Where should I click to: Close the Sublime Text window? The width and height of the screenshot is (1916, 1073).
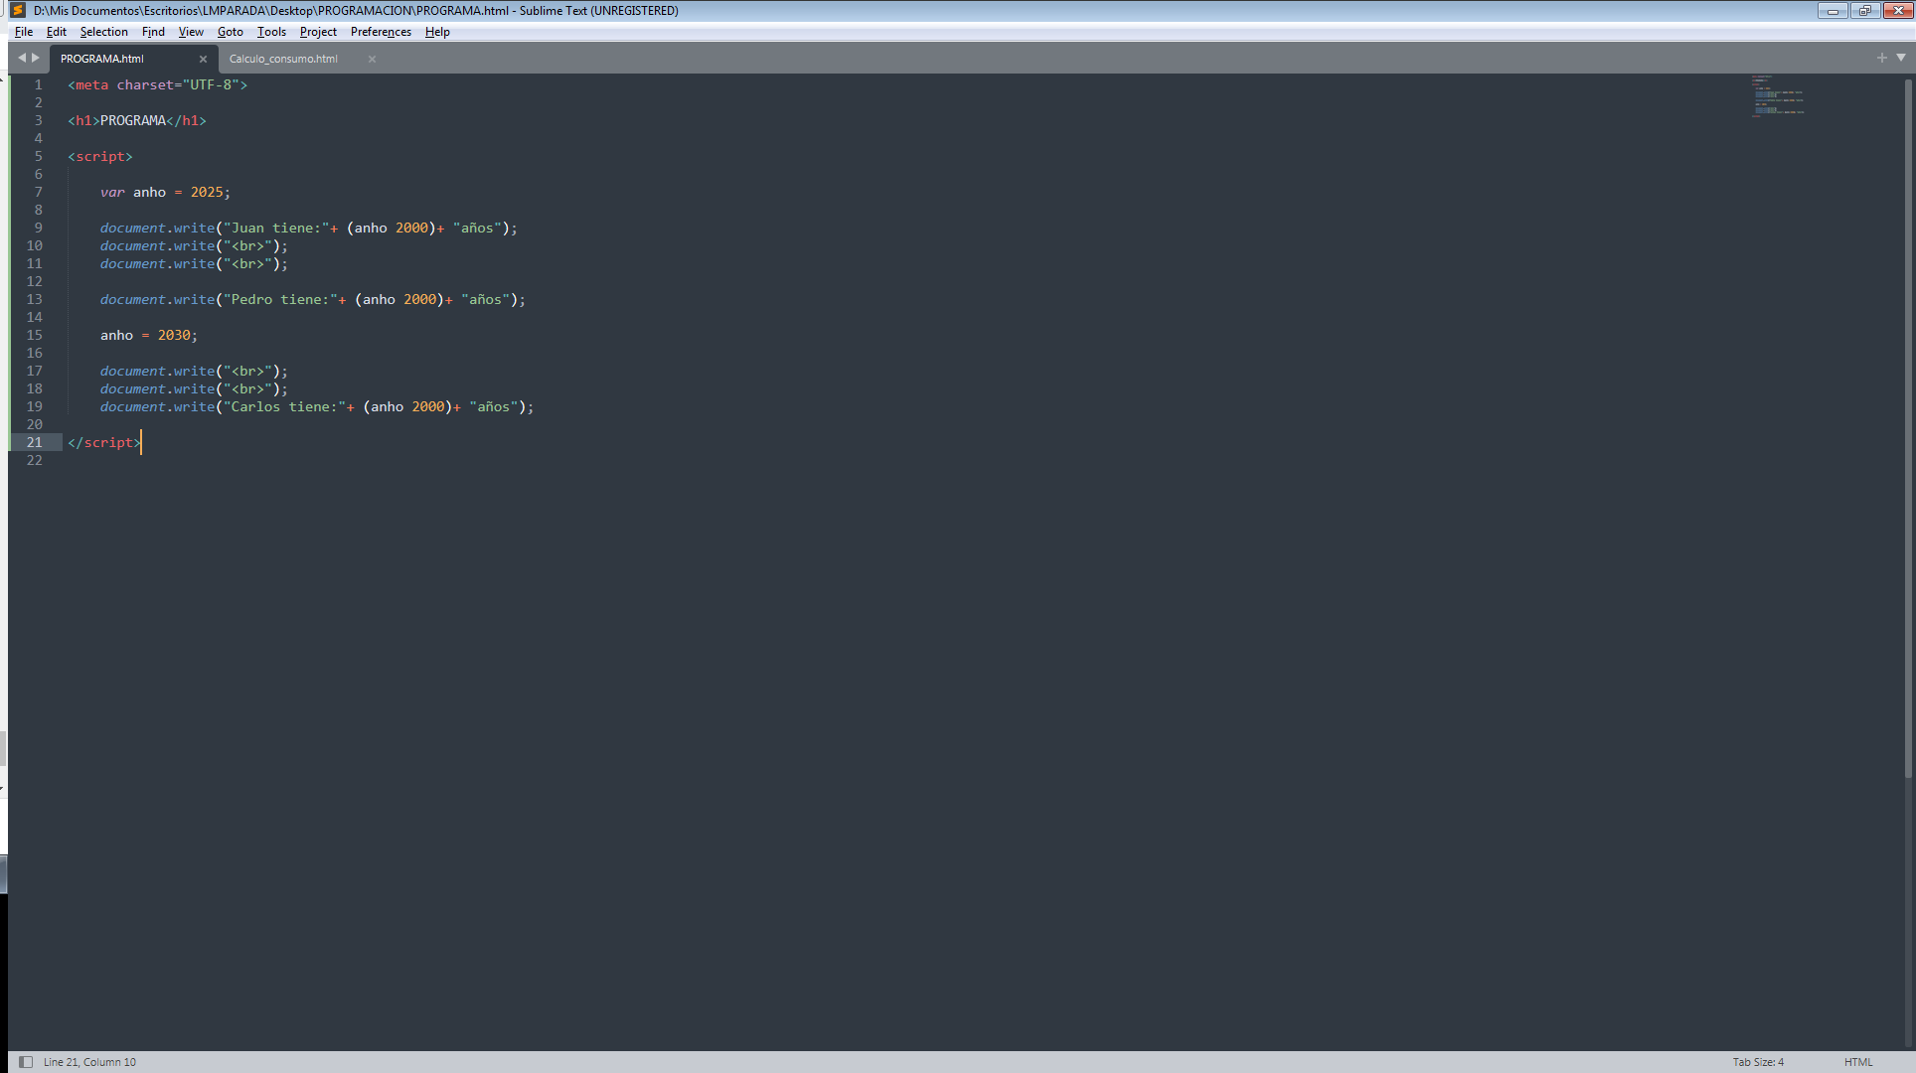pyautogui.click(x=1897, y=11)
